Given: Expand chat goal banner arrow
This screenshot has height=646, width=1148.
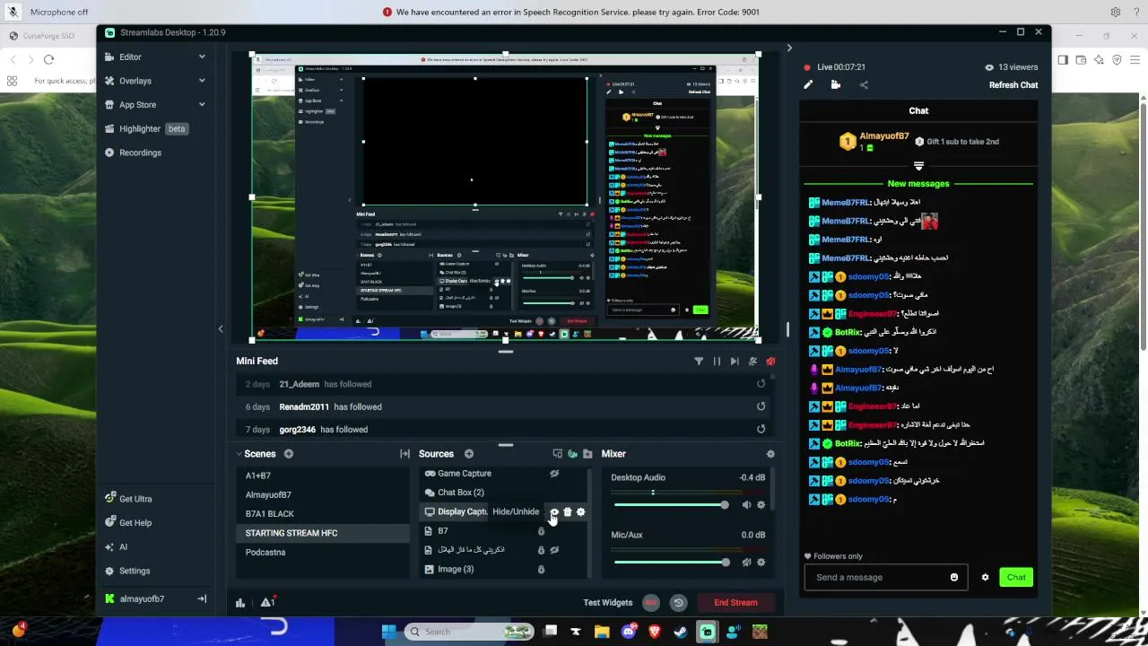Looking at the screenshot, I should coord(918,166).
